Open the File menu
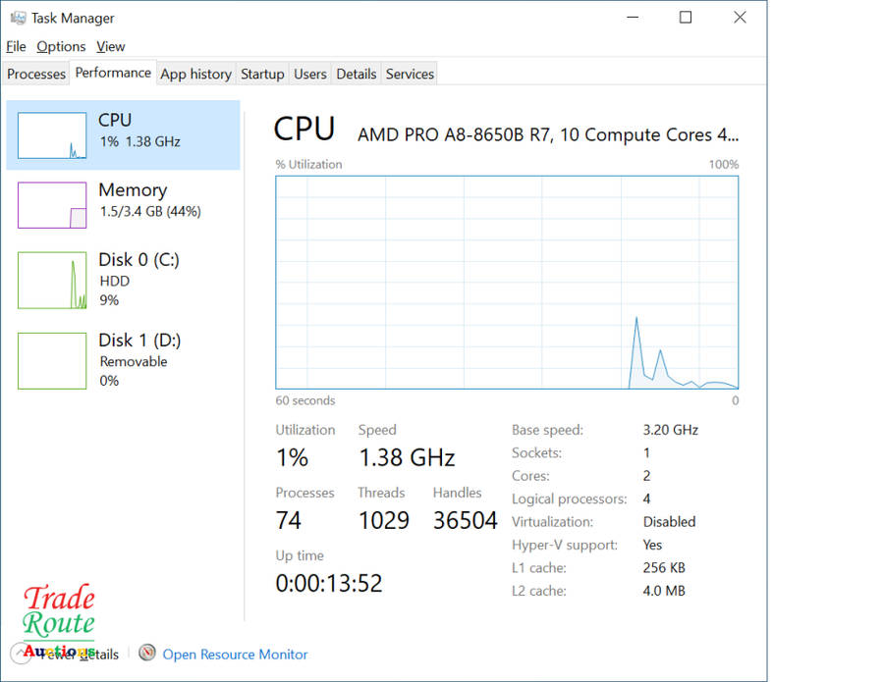This screenshot has height=682, width=884. 16,46
